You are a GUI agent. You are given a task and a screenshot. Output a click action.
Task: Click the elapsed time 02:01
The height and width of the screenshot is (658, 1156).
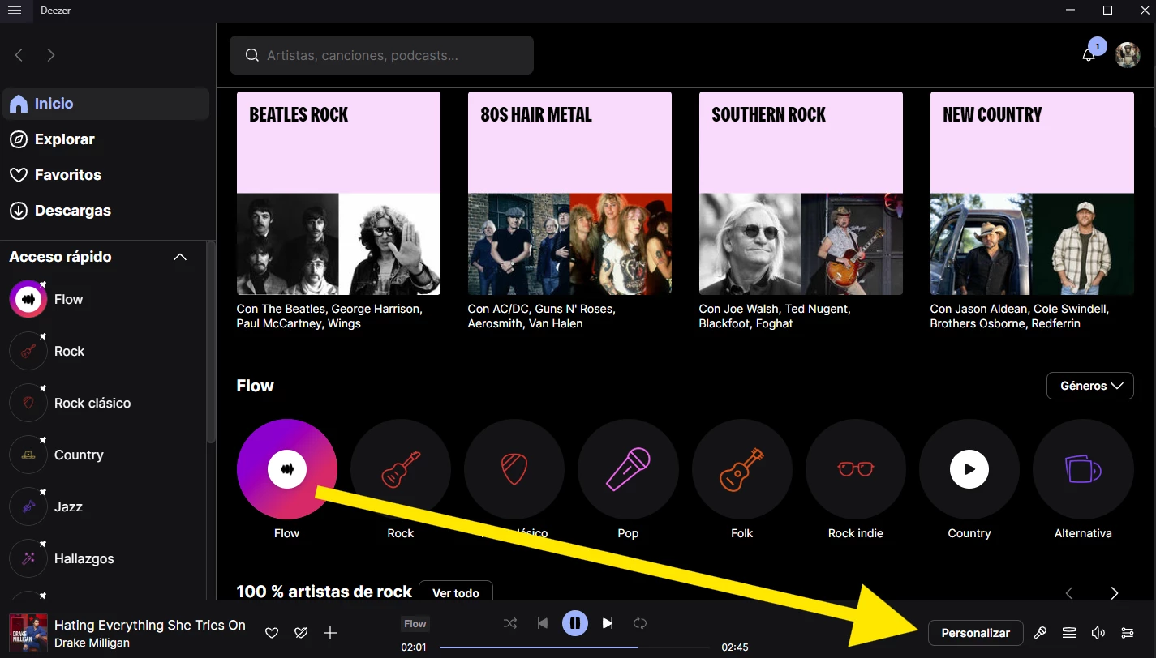click(x=414, y=647)
